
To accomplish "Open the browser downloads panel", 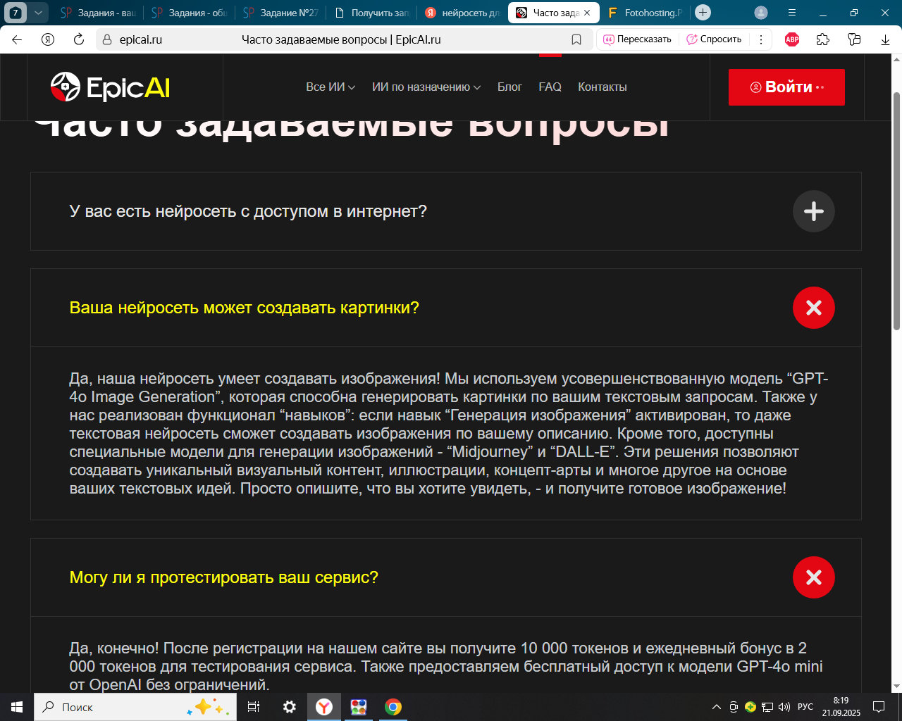I will [885, 39].
